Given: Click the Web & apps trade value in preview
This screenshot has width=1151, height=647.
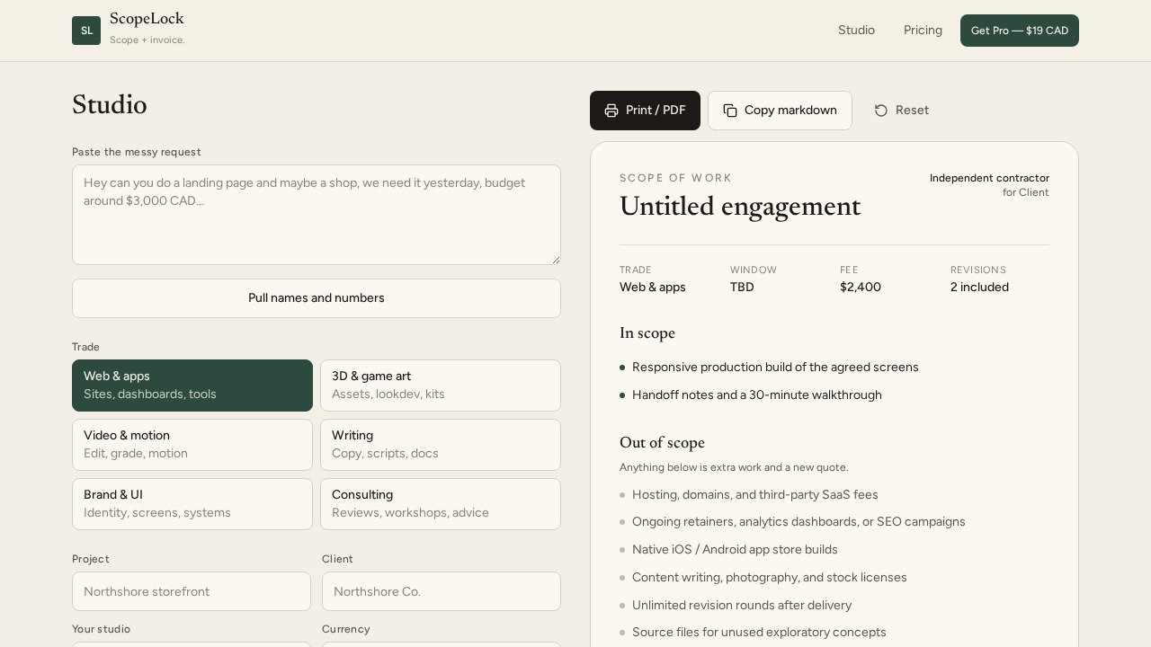Looking at the screenshot, I should (653, 288).
